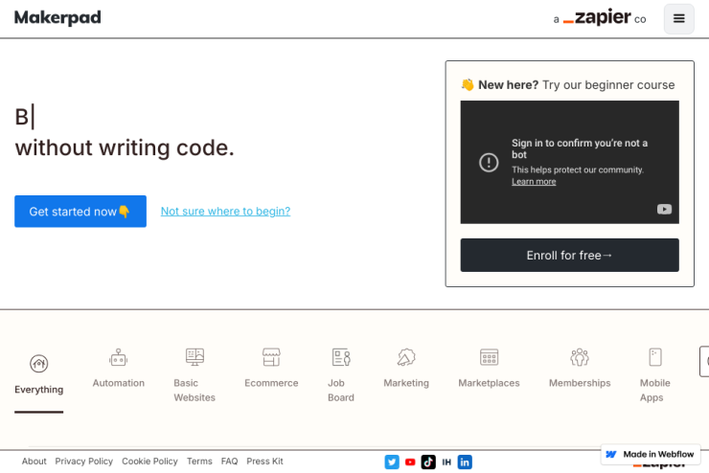Select the Automation robot icon
The height and width of the screenshot is (473, 709).
pos(119,357)
